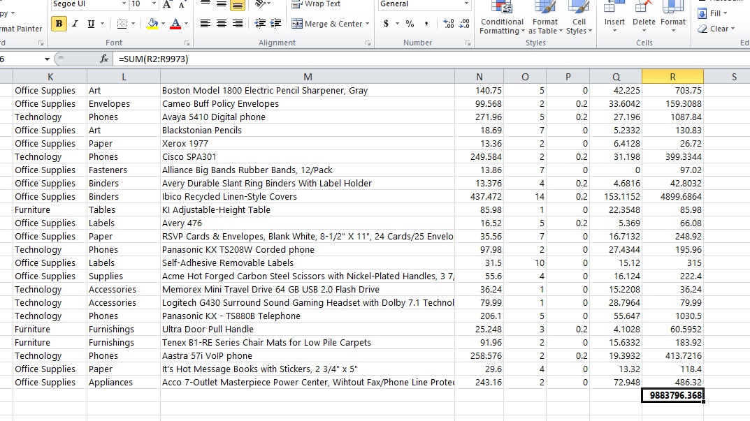750x421 pixels.
Task: Open the Clear menu
Action: (716, 29)
